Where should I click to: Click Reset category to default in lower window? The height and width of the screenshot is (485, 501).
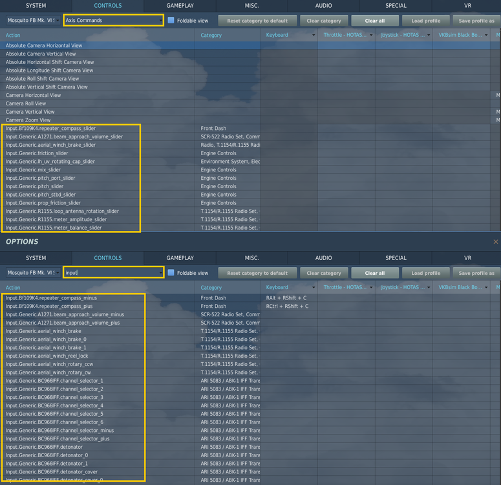[257, 273]
